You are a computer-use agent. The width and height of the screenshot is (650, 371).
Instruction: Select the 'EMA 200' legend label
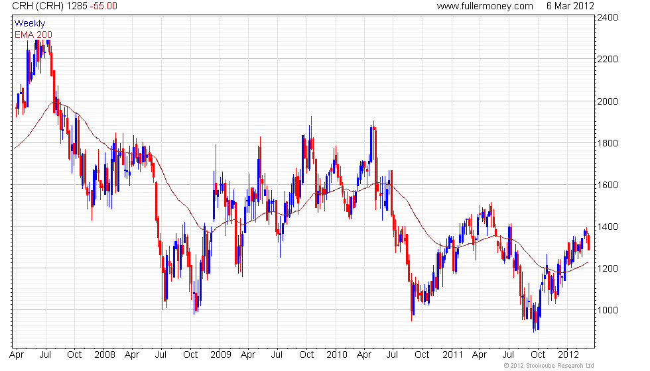33,34
